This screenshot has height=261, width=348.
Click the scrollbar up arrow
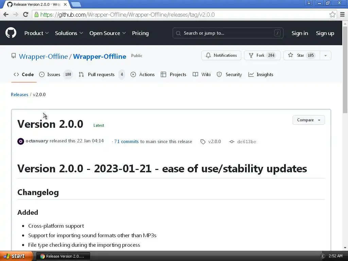[x=345, y=23]
